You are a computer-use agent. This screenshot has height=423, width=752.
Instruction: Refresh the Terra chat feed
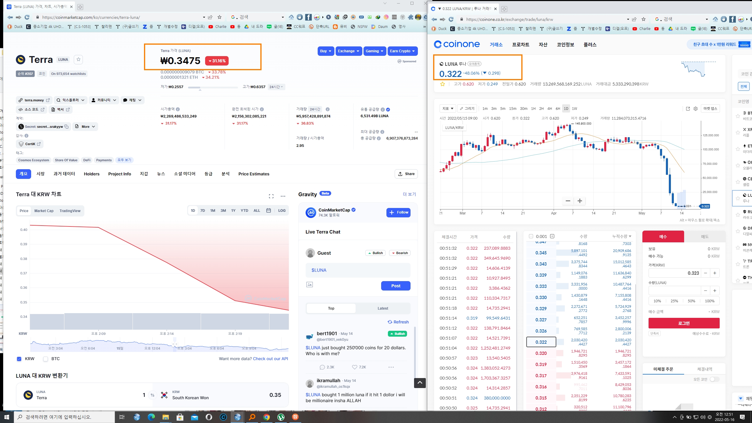pyautogui.click(x=398, y=322)
